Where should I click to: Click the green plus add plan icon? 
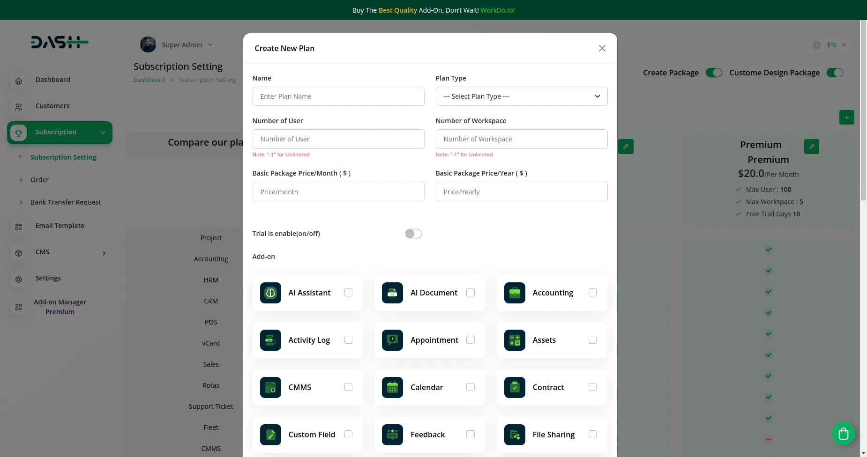846,117
